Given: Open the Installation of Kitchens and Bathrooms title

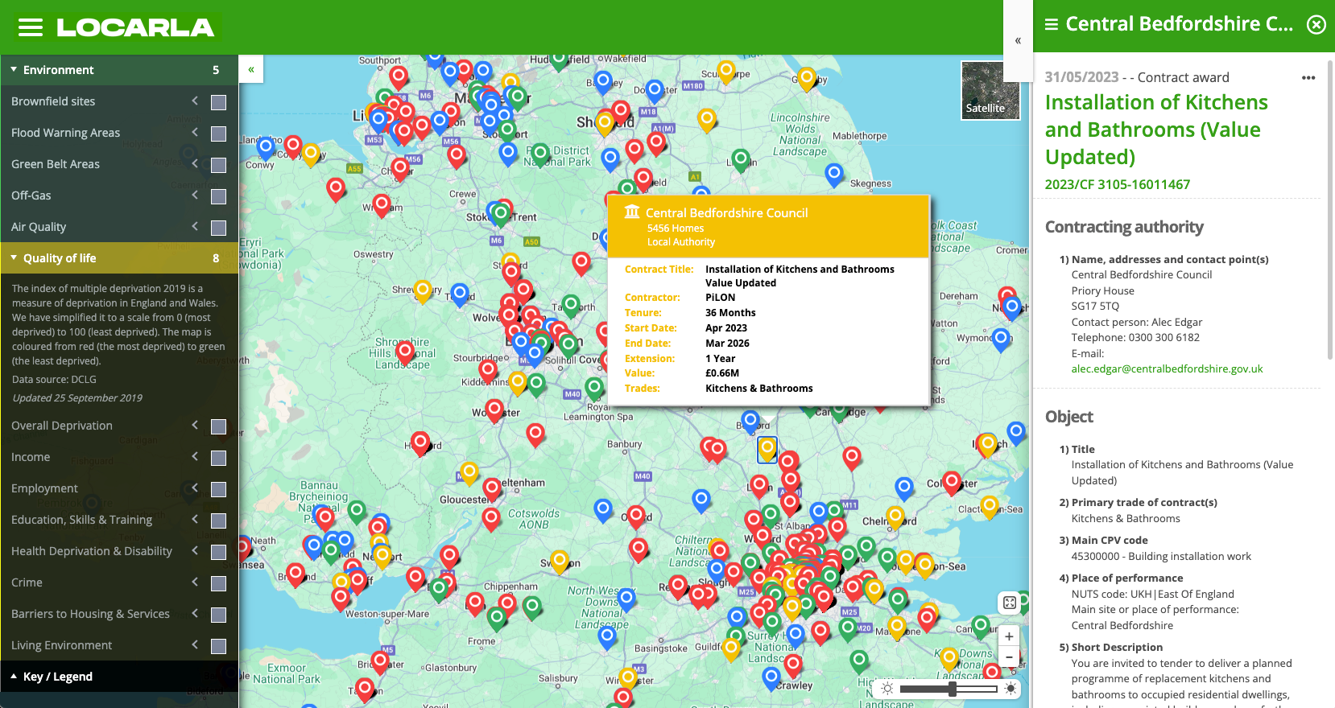Looking at the screenshot, I should (1156, 130).
